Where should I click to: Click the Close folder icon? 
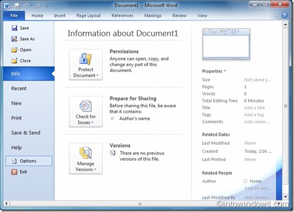point(14,61)
